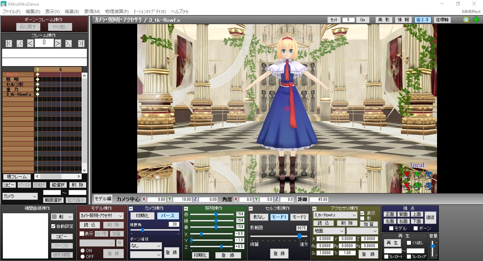The width and height of the screenshot is (483, 261).
Task: Collapse the セルフ影操作 panel with minus icon
Action: (x=251, y=208)
